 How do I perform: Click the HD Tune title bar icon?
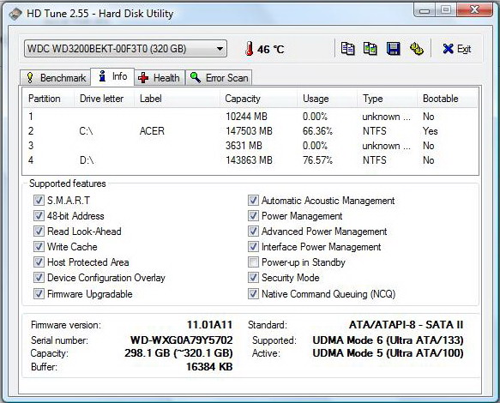pos(15,14)
